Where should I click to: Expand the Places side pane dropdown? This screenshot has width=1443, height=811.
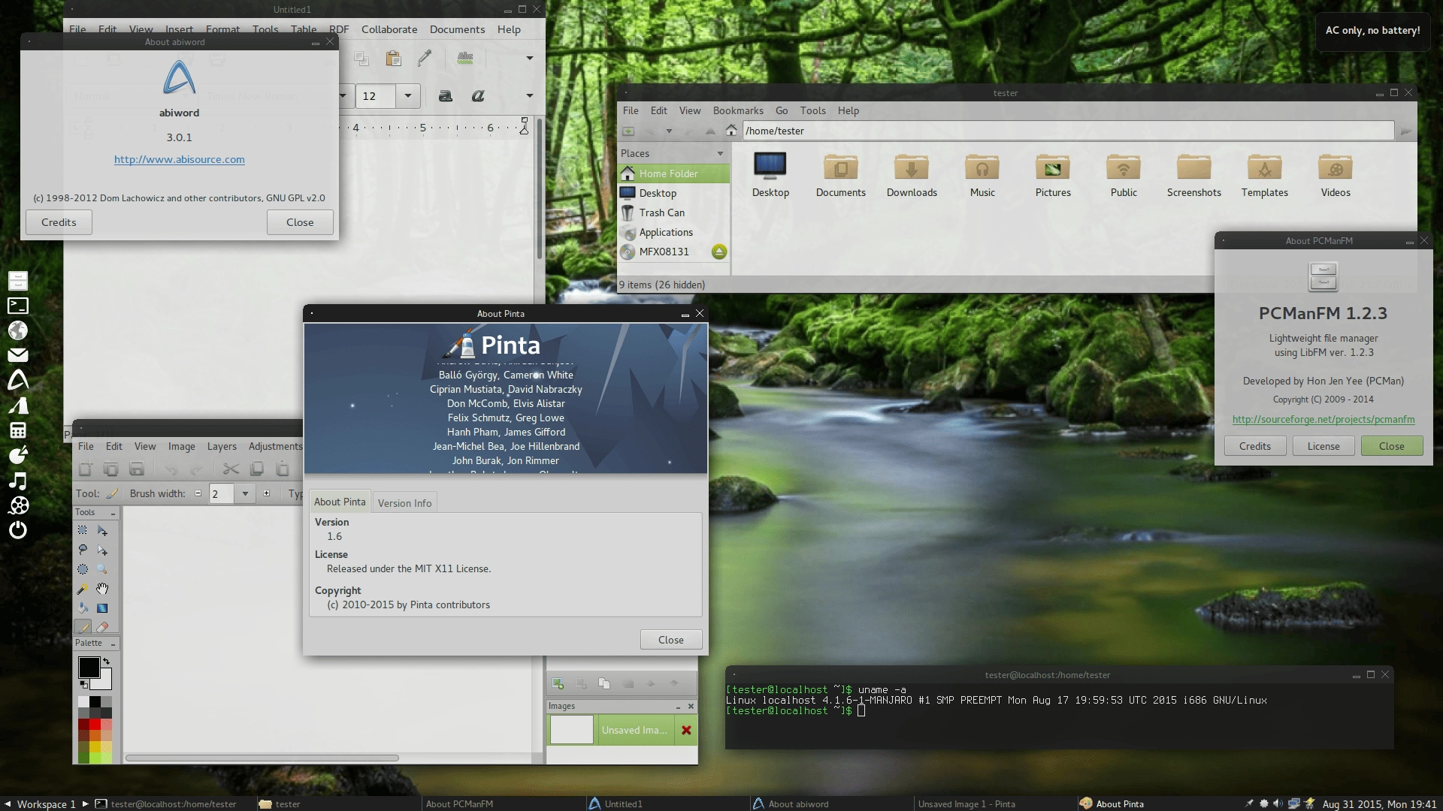pyautogui.click(x=720, y=153)
